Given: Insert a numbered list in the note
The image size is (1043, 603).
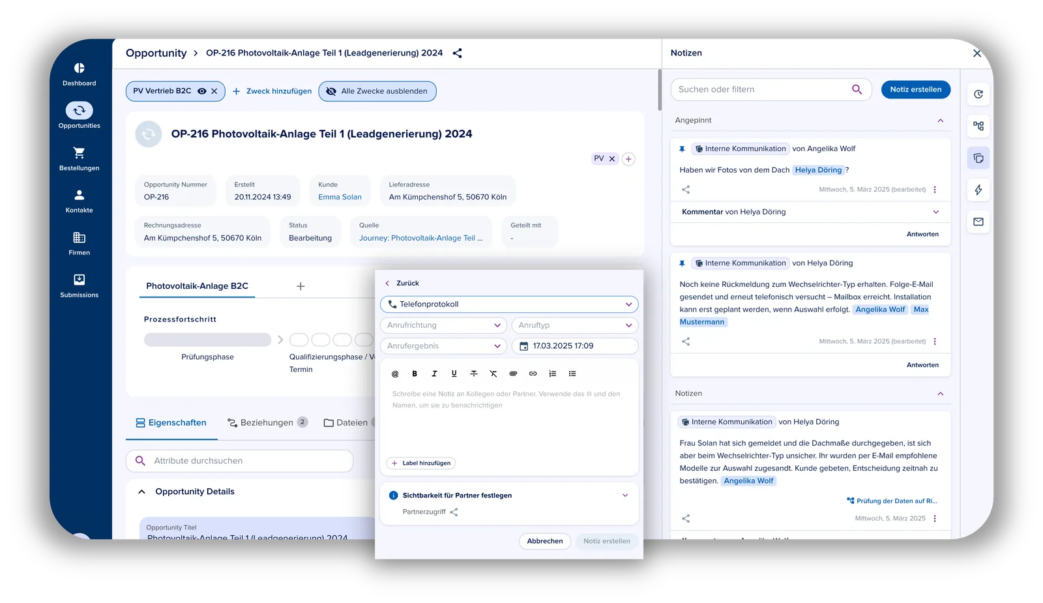Looking at the screenshot, I should pyautogui.click(x=553, y=374).
